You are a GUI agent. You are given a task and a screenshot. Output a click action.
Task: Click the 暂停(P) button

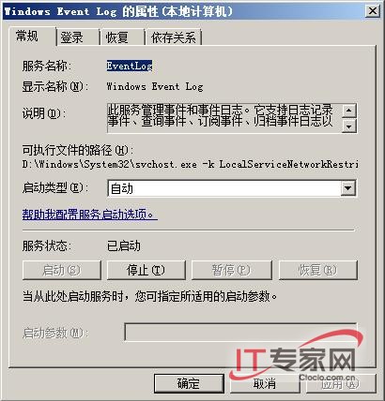[x=231, y=270]
